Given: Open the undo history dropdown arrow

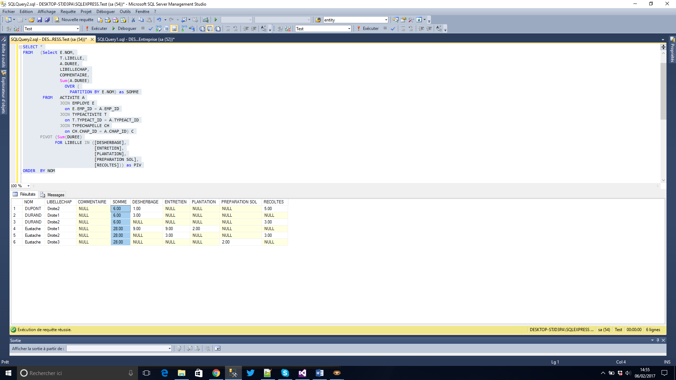Looking at the screenshot, I should tap(165, 20).
